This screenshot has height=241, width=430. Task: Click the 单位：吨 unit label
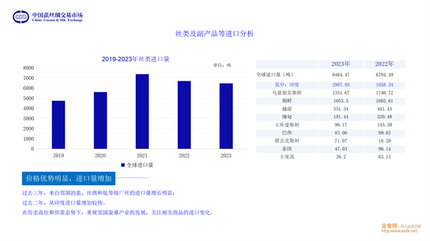222,65
